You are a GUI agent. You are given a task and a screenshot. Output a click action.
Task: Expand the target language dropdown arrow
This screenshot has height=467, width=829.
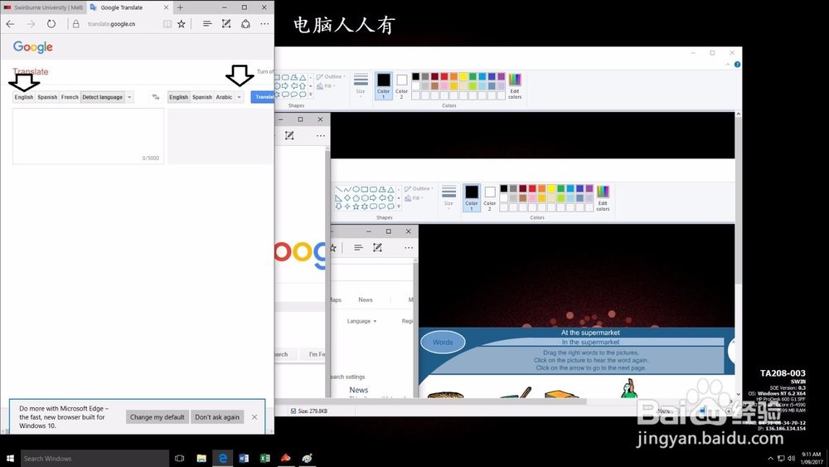coord(239,97)
